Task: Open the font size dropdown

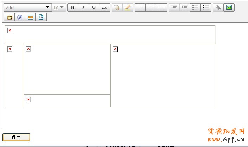Action: pyautogui.click(x=59, y=8)
